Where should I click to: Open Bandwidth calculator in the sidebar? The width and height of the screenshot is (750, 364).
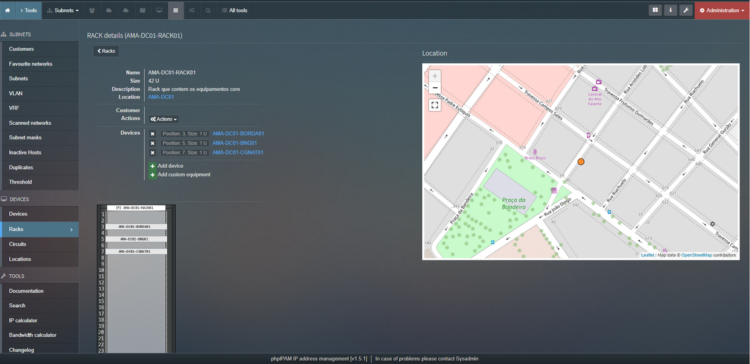click(40, 336)
